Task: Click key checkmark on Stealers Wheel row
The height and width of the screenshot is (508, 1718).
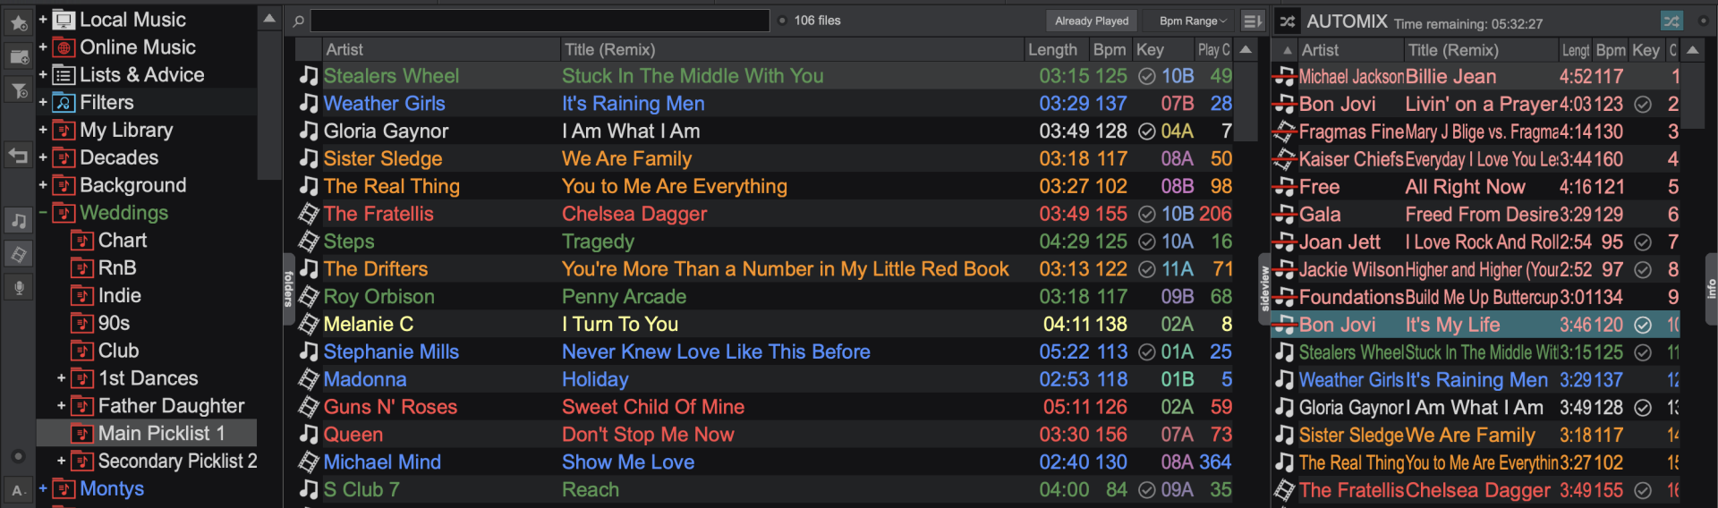Action: pos(1146,77)
